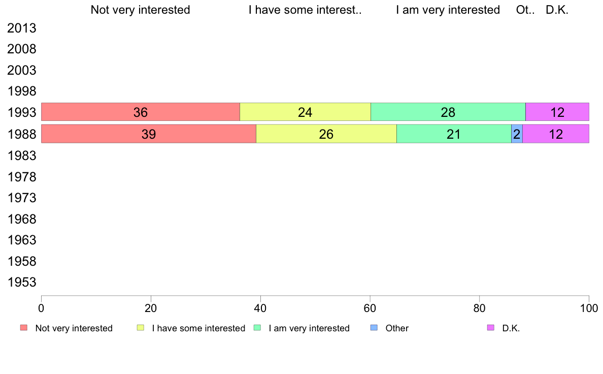Click the blue Other legend swatch
Viewport: 603px width, 374px height.
click(x=374, y=328)
